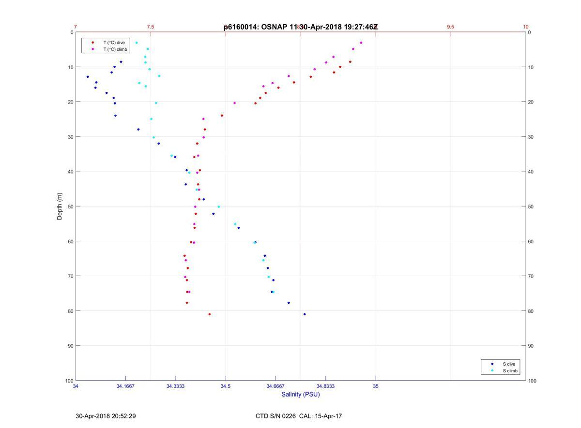
Task: Click salinity tick label '34.8333'
Action: [x=325, y=386]
